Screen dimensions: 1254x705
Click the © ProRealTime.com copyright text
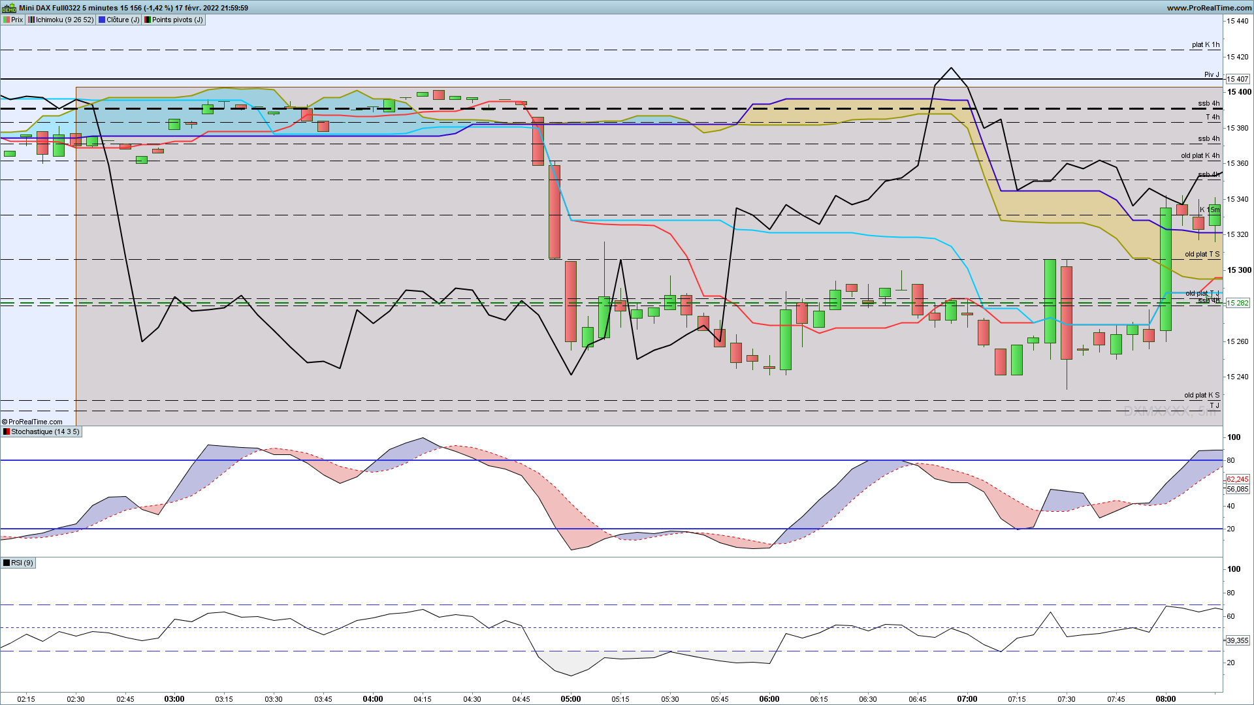coord(32,422)
